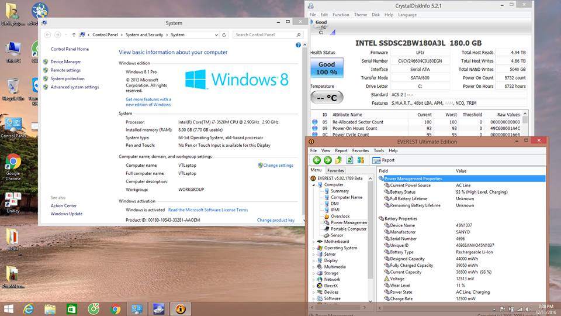The image size is (561, 316).
Task: Expand the Display node in EVEREST
Action: [314, 261]
